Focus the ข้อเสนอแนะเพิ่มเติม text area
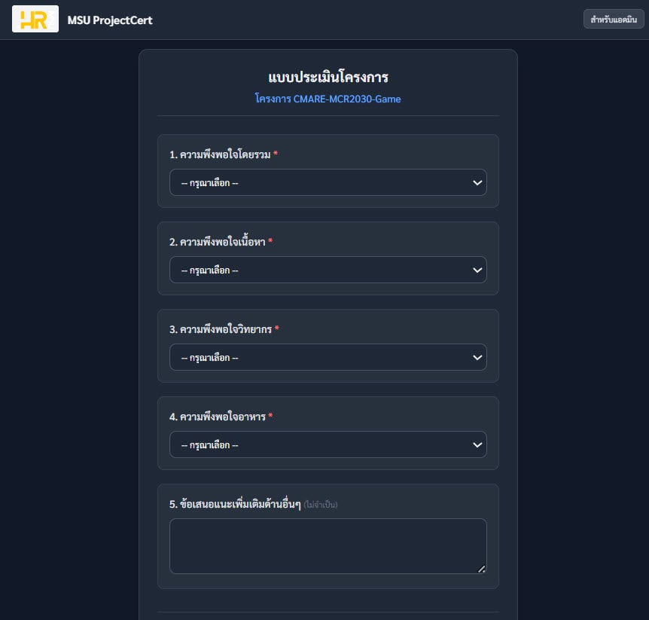Screen dimensions: 649x620 (328, 545)
